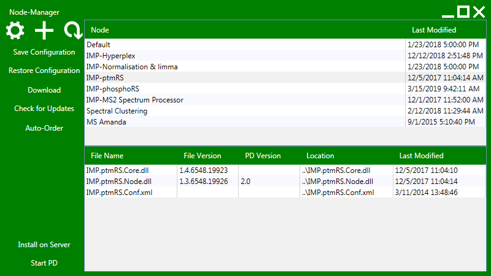Viewport: 491px width, 276px height.
Task: Close the Node-Manager window
Action: [x=479, y=12]
